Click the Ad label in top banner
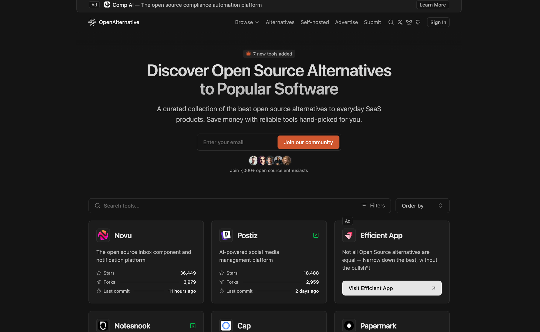Screen dimensions: 540x332 coord(94,5)
